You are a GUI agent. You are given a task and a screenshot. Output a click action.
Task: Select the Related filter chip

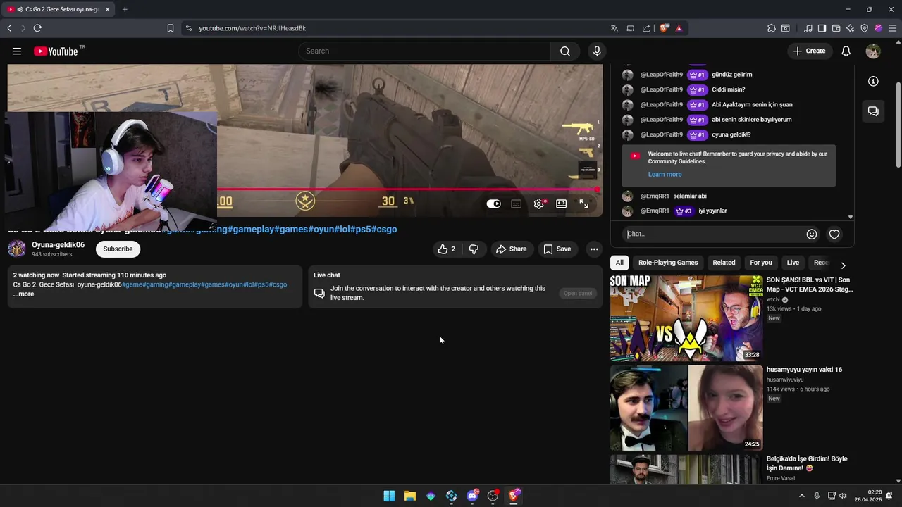[724, 263]
